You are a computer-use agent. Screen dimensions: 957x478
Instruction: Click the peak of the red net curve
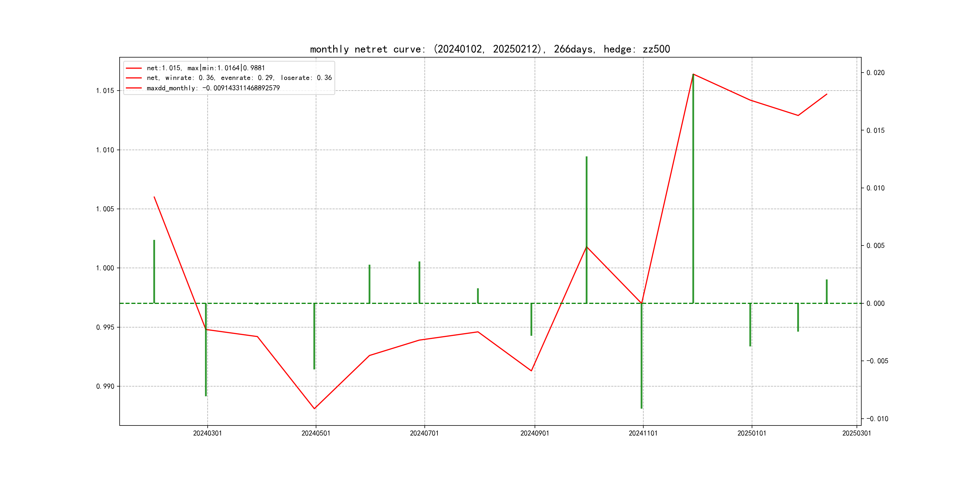pos(693,74)
